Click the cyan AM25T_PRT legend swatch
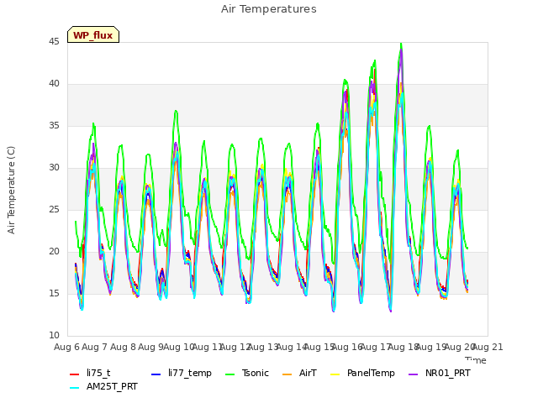Viewport: 538px width, 403px height. (x=75, y=388)
